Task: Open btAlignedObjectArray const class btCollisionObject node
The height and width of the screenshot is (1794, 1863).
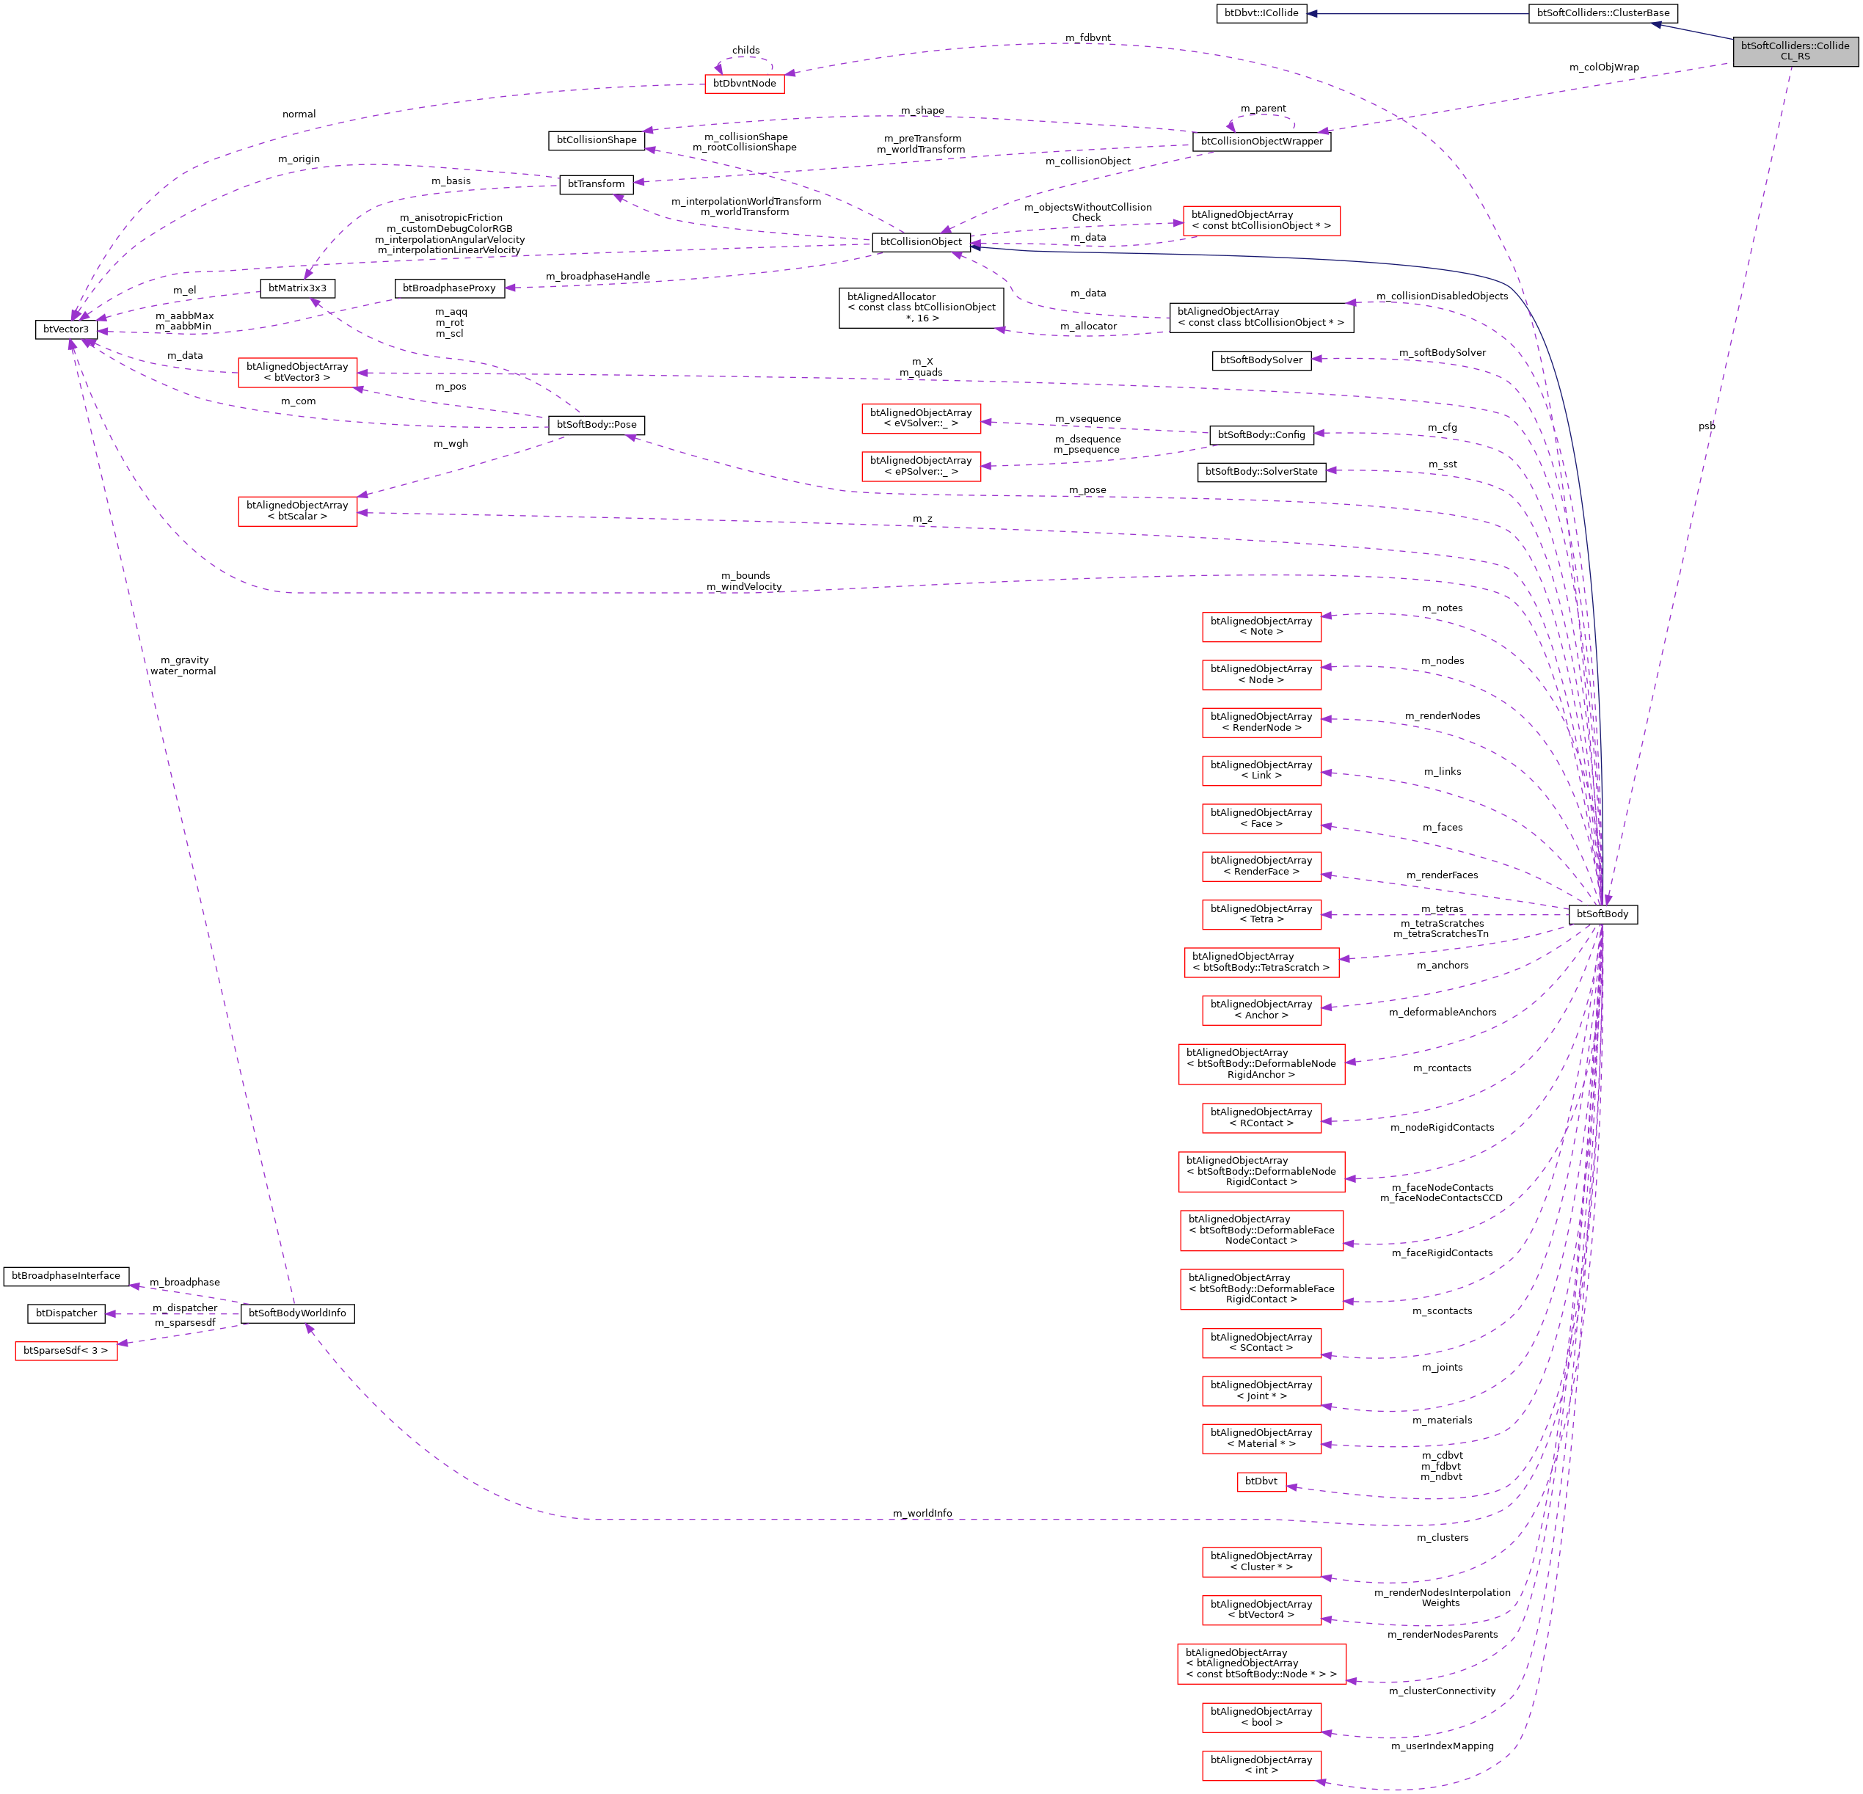Action: (1261, 318)
